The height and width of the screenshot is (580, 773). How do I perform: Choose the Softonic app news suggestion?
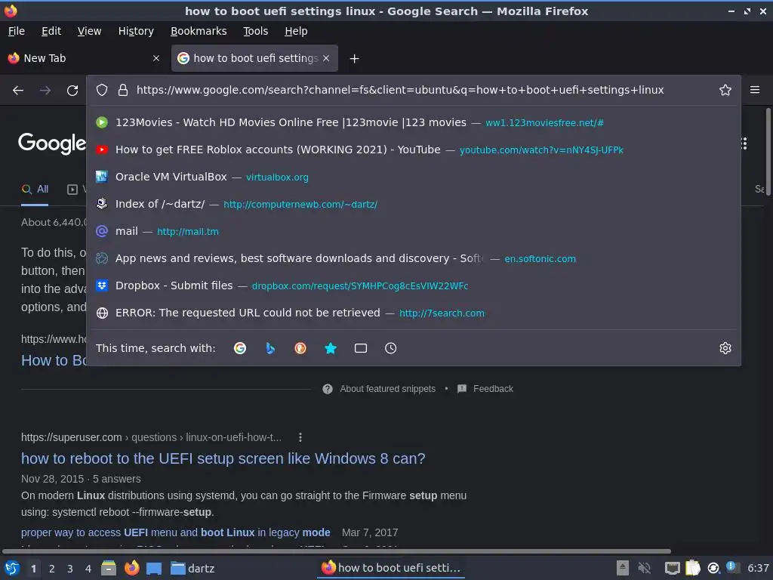pos(413,258)
